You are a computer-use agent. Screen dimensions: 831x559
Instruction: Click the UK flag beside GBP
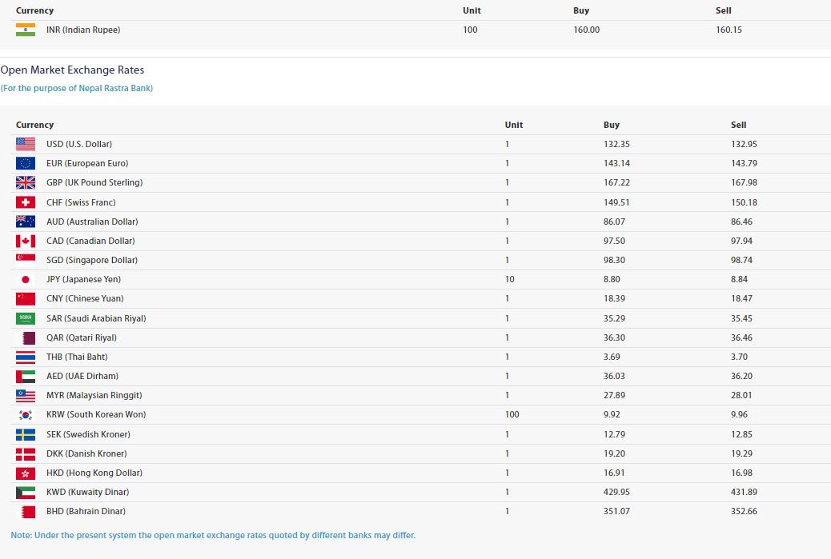tap(26, 182)
